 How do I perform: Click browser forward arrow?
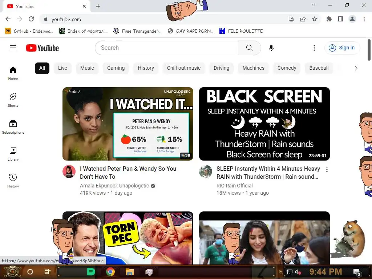pyautogui.click(x=20, y=19)
